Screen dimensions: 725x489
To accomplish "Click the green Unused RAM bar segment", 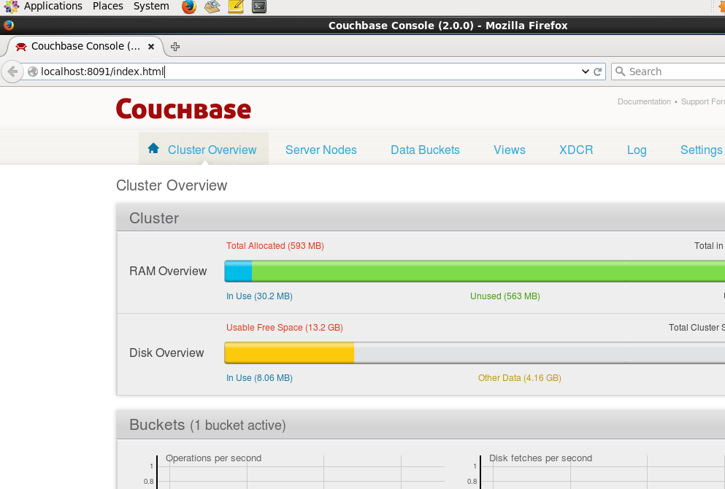I will (x=488, y=272).
